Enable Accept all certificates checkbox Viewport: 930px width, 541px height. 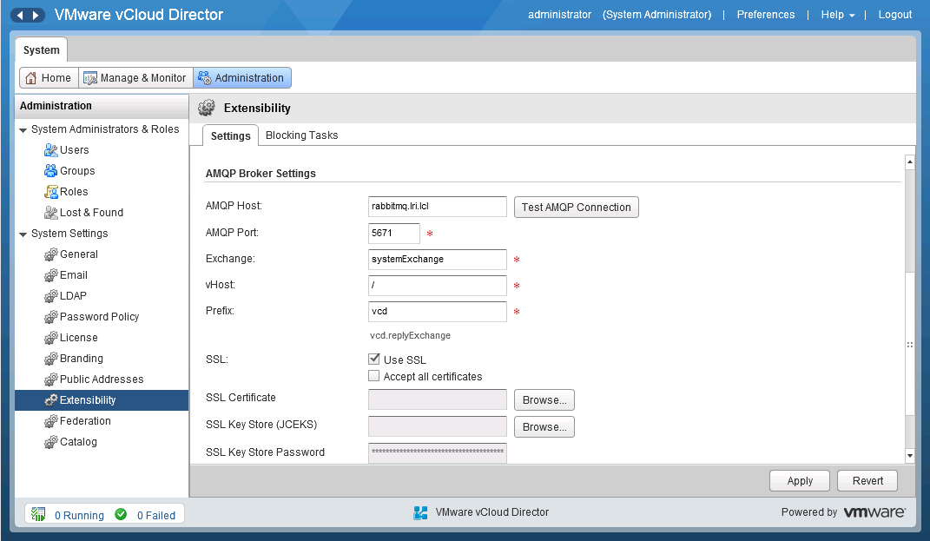pyautogui.click(x=374, y=375)
